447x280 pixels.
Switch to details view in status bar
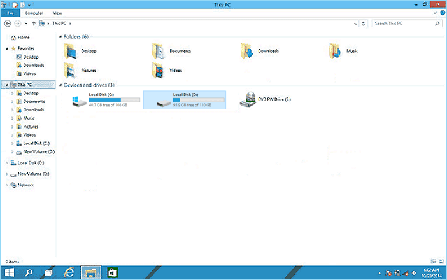(x=434, y=262)
